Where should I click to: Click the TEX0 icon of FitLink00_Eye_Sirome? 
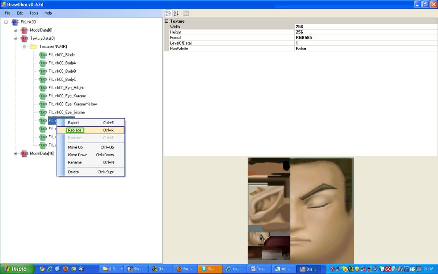pos(43,112)
